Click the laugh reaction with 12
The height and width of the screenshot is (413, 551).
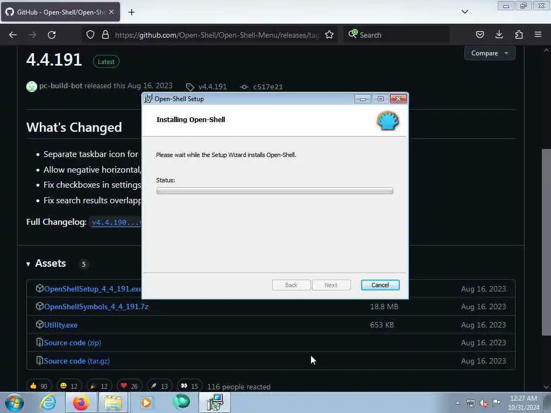(69, 386)
